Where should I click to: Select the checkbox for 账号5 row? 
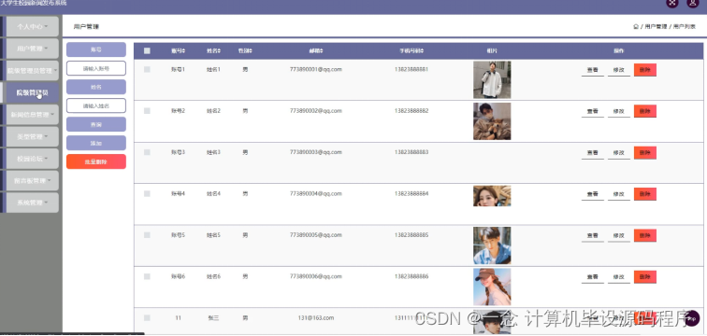(x=147, y=235)
